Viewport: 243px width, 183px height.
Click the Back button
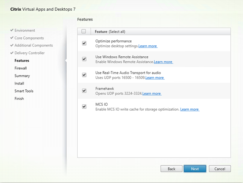(x=172, y=169)
